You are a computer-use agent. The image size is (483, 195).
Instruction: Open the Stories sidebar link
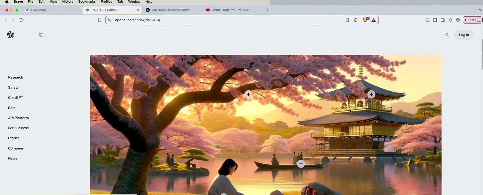point(14,138)
